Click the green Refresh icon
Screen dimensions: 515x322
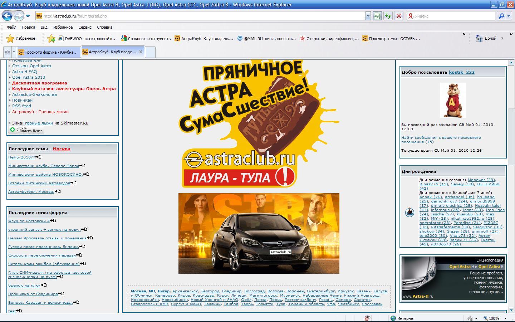point(388,16)
